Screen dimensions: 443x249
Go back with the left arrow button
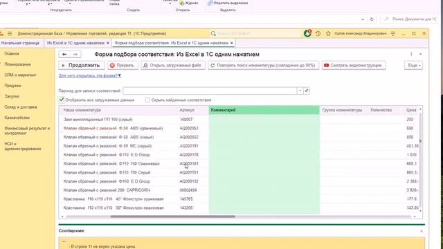point(64,54)
